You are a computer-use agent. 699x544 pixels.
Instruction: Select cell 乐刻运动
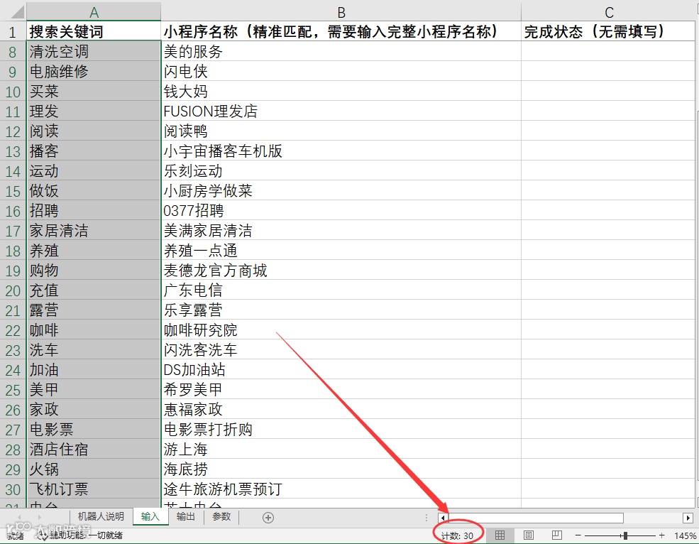341,171
